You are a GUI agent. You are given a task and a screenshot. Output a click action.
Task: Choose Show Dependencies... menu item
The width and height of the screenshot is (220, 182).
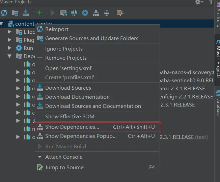[x=97, y=127]
